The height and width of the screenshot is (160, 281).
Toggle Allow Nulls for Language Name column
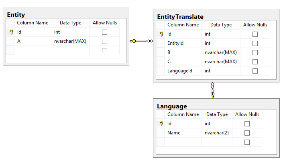pos(247,133)
